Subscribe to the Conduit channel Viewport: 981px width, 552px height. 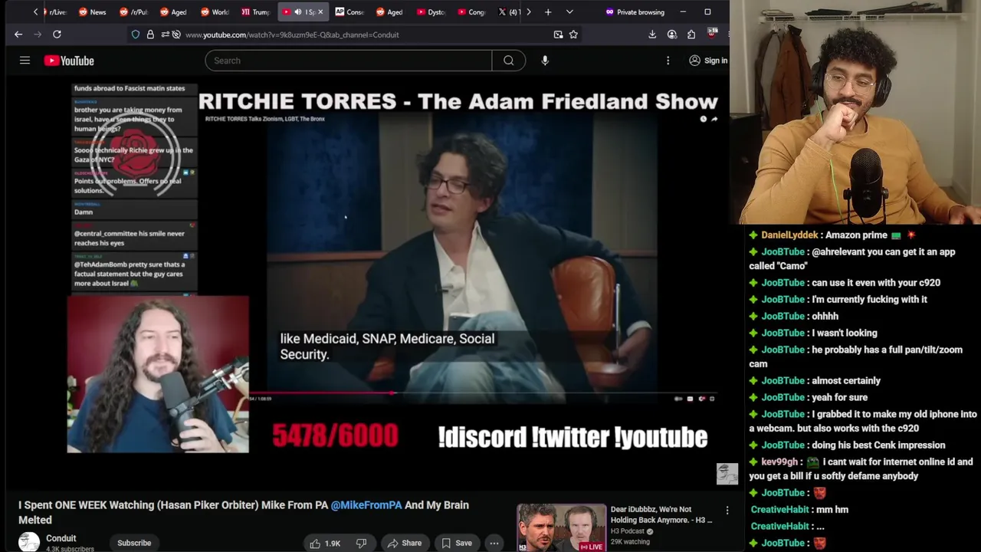[x=134, y=543]
